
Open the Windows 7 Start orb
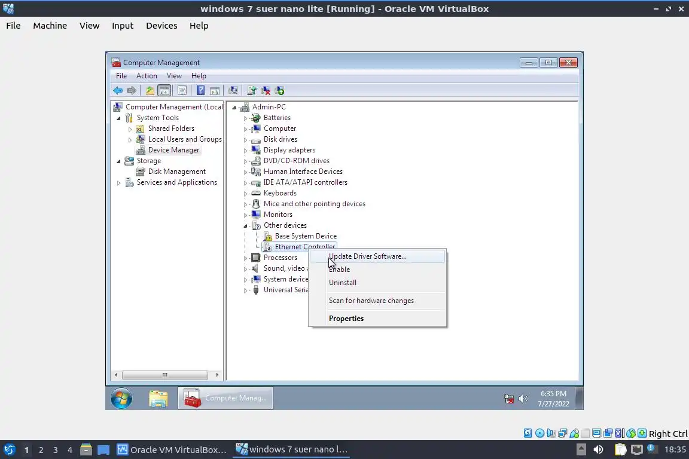[x=121, y=399]
